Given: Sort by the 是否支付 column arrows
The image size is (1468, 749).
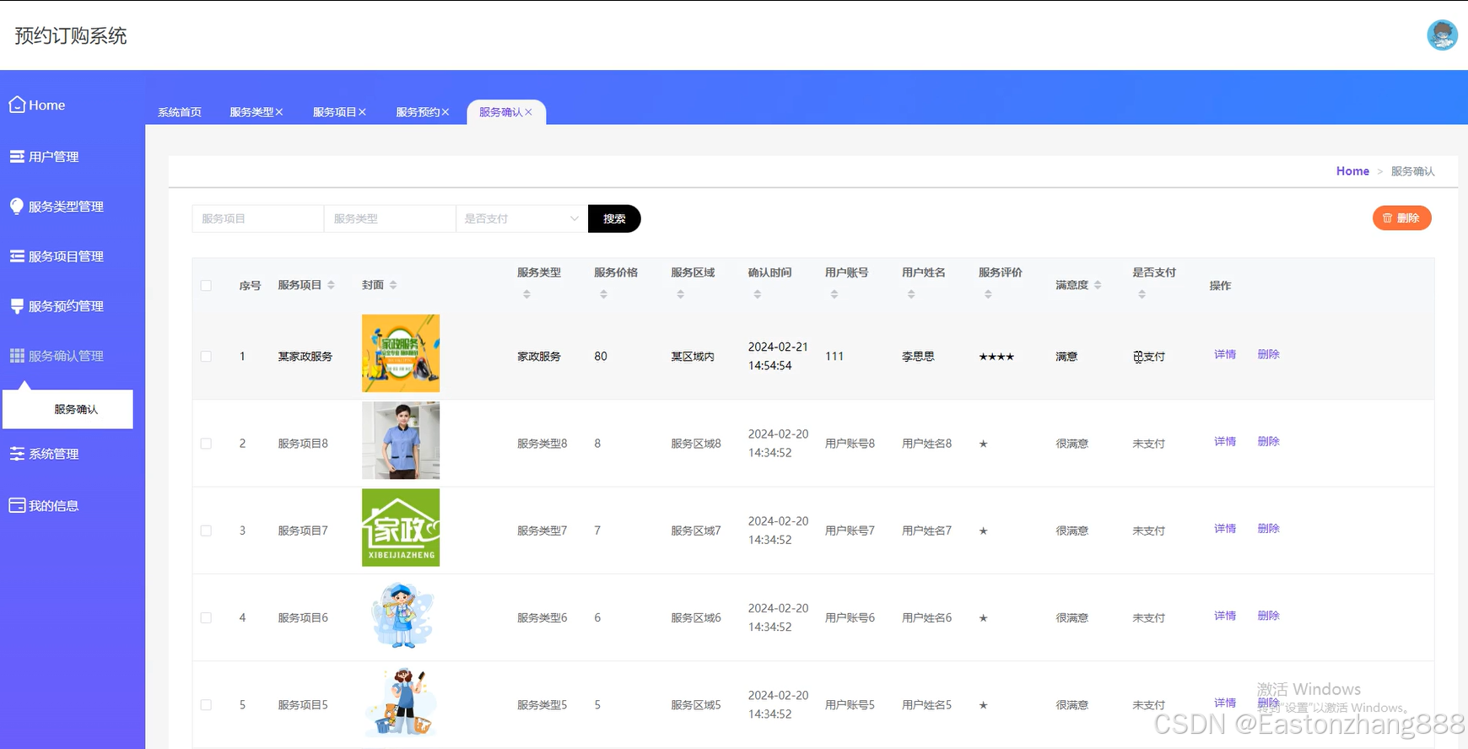Looking at the screenshot, I should click(x=1141, y=294).
